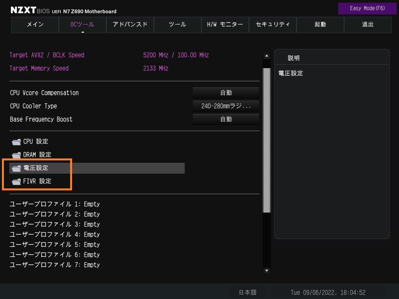Click the Easy Mode (F6) button

367,9
